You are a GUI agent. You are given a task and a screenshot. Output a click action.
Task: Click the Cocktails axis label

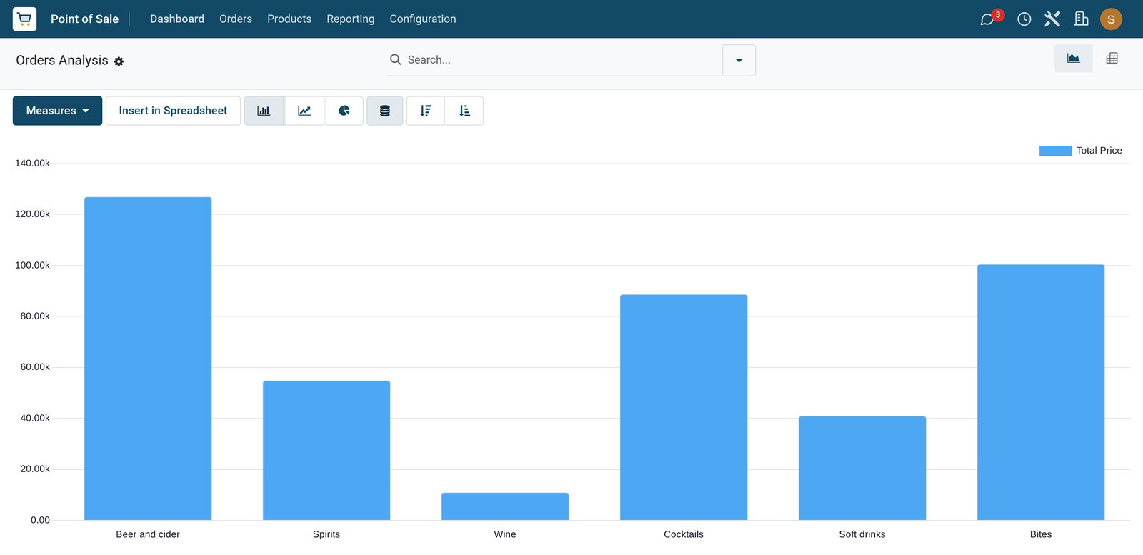[684, 534]
